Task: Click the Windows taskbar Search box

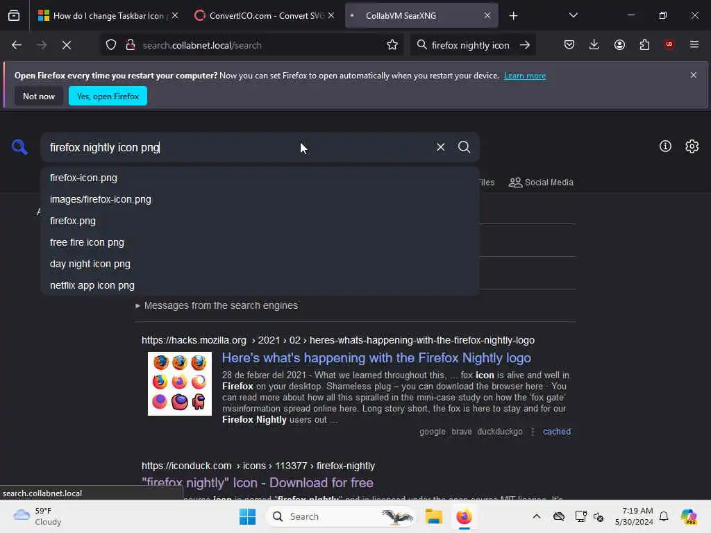Action: point(341,516)
